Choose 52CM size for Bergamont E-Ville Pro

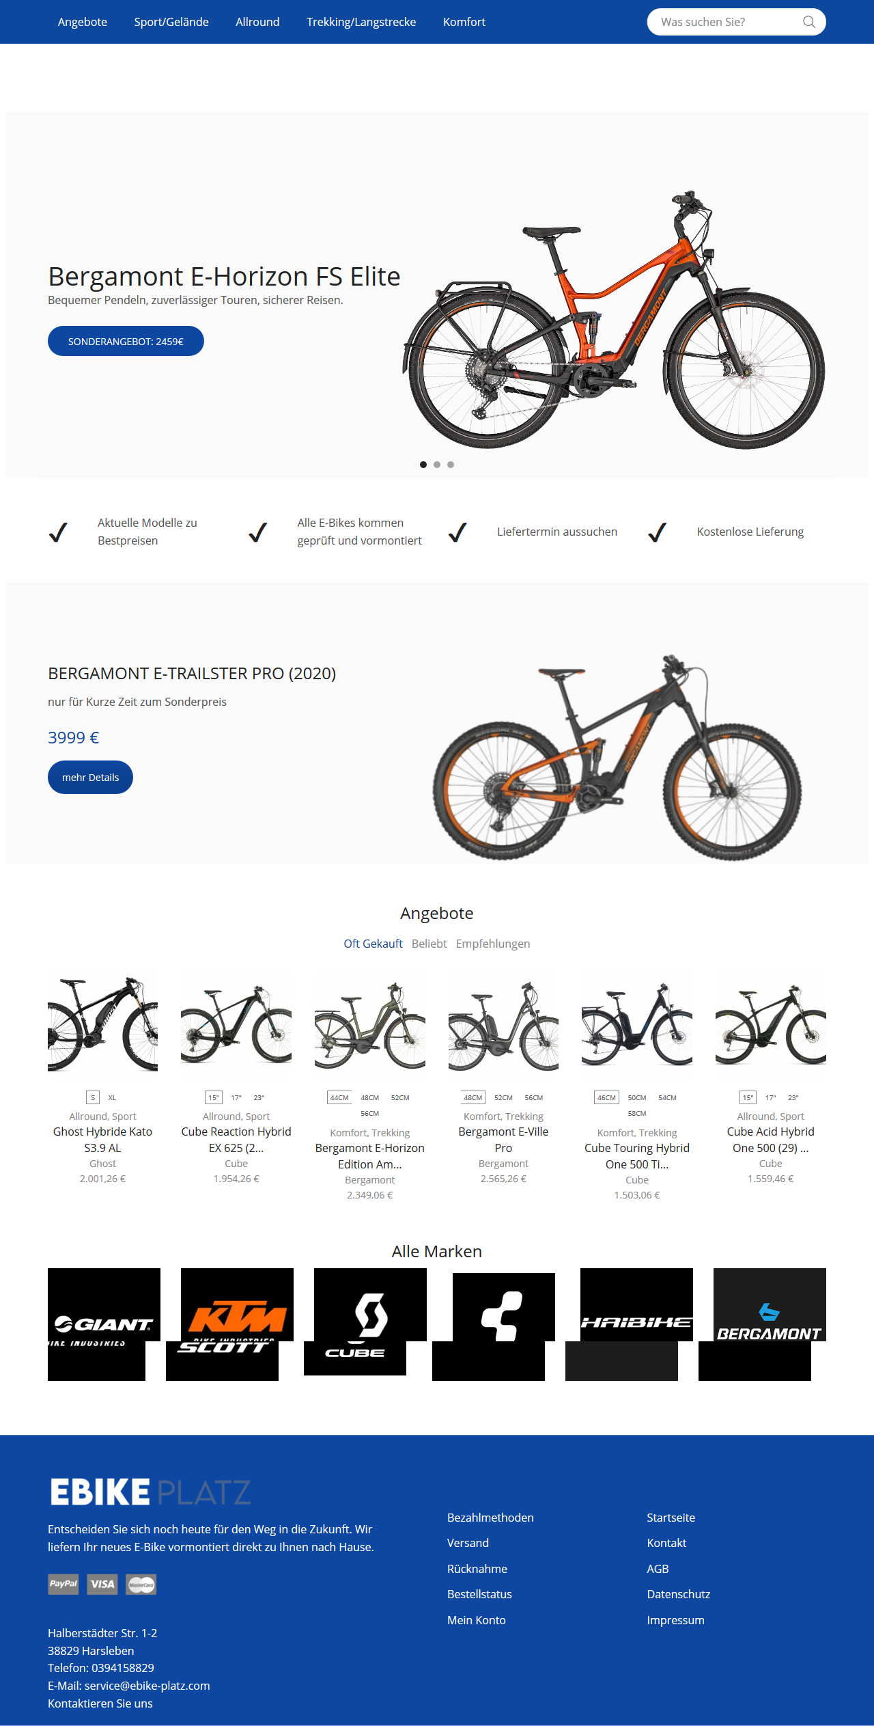point(503,1097)
